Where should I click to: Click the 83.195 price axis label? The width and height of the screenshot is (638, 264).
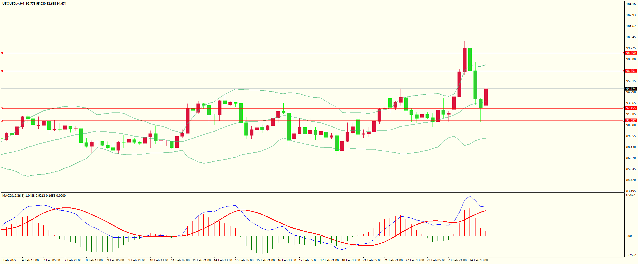tap(631, 191)
